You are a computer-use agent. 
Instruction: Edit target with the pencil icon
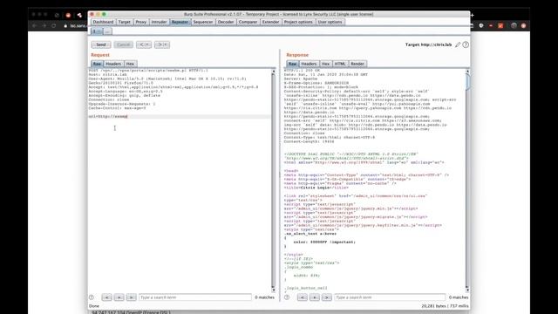tap(458, 44)
